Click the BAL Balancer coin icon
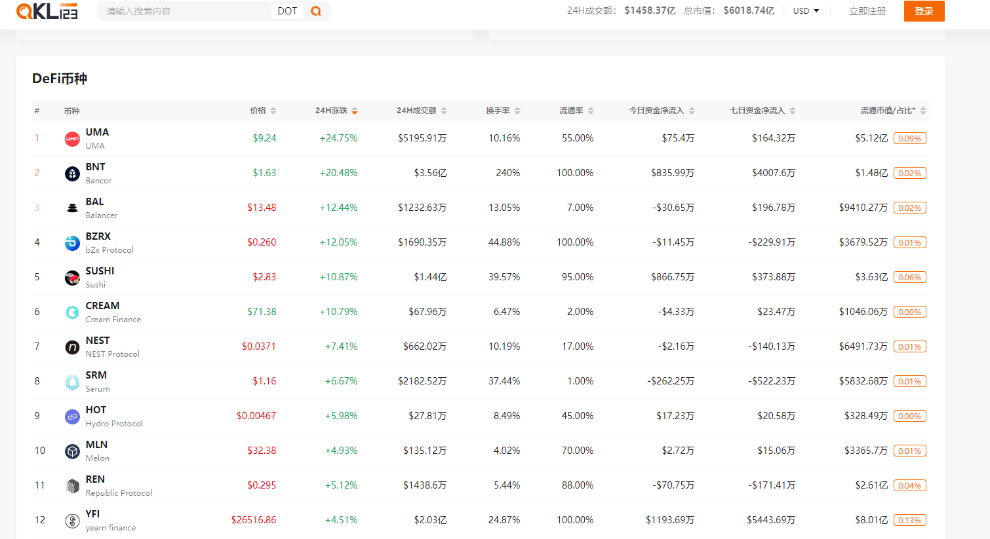This screenshot has width=990, height=539. (x=72, y=208)
